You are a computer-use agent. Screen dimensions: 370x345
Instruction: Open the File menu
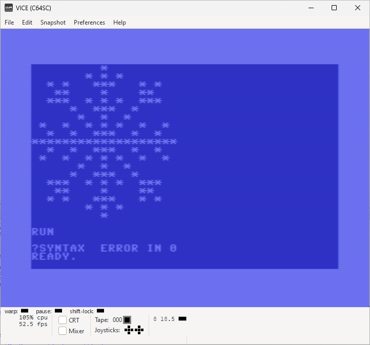[x=9, y=23]
